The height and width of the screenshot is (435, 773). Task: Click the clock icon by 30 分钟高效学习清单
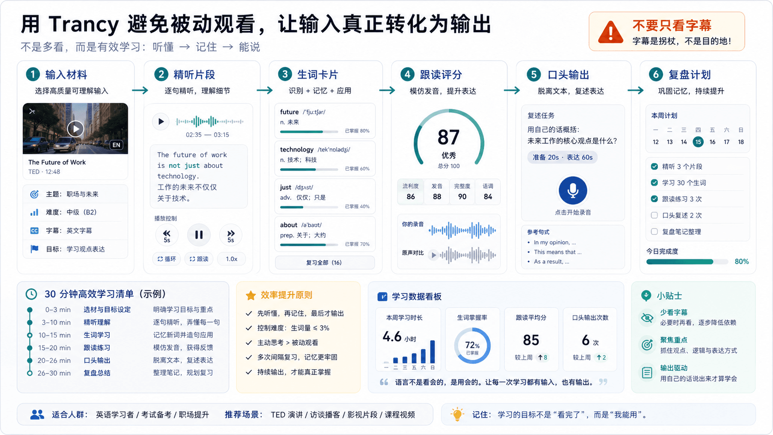pyautogui.click(x=31, y=294)
